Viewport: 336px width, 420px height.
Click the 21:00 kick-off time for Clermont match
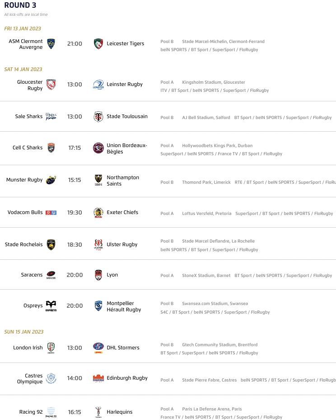pos(75,44)
